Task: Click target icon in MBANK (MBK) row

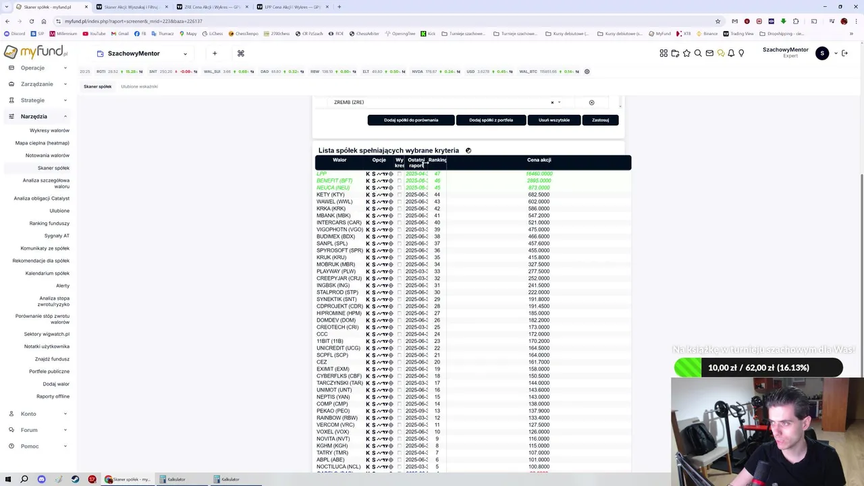Action: [x=391, y=216]
